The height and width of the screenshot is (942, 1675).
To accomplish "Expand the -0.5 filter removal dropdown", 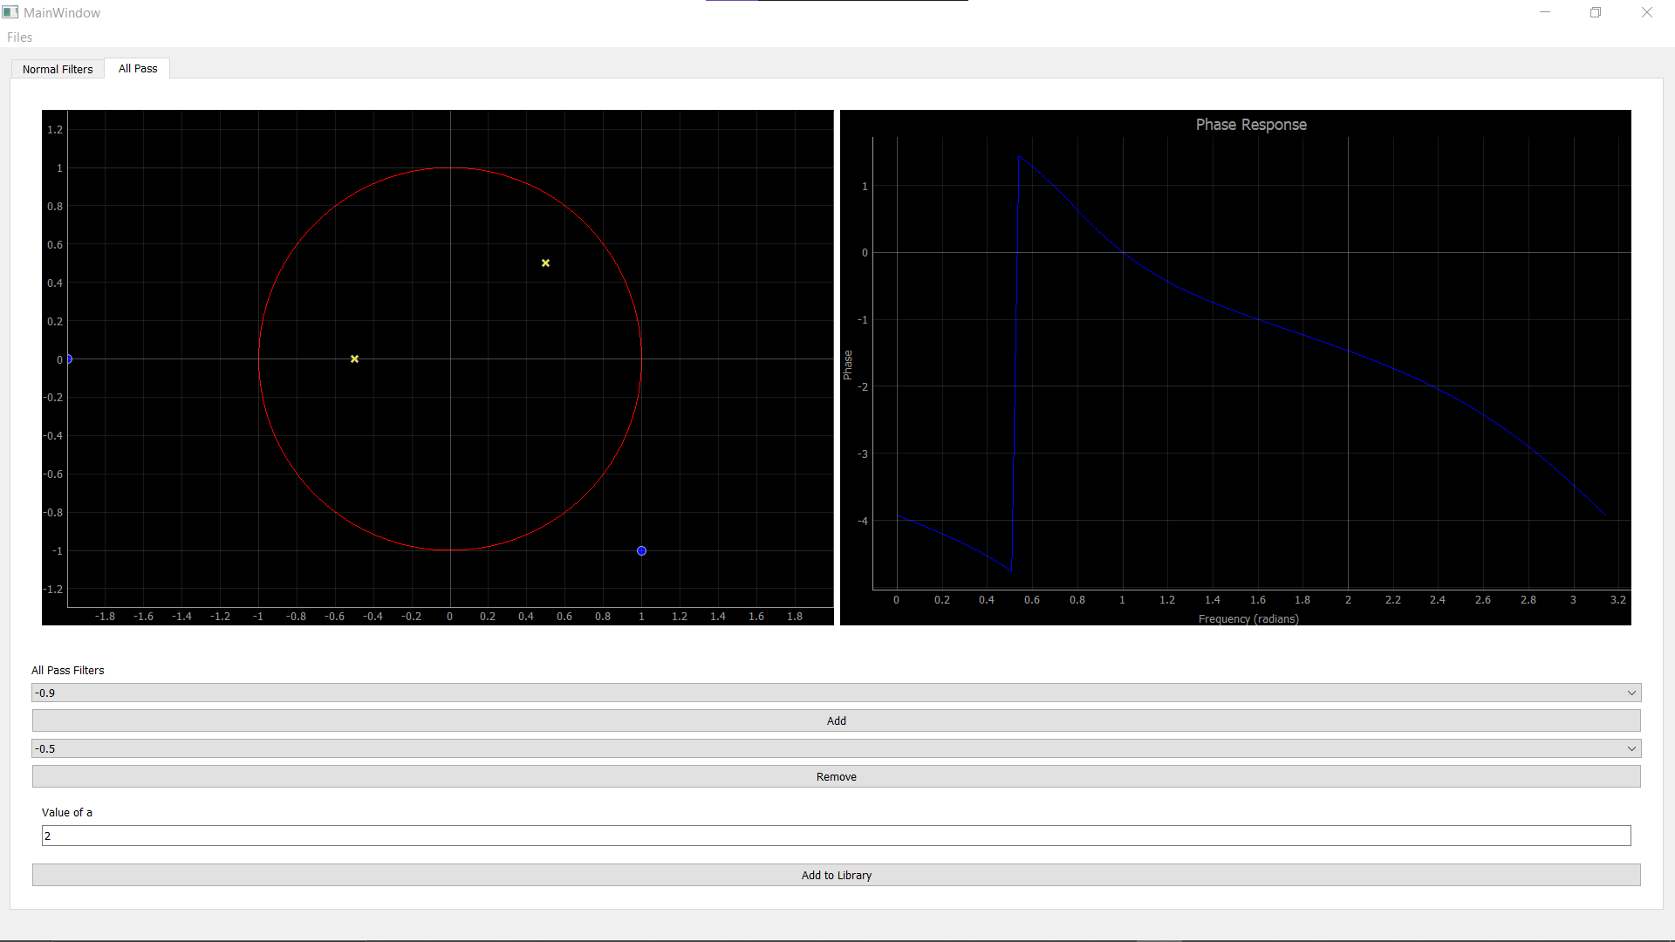I will [x=836, y=748].
